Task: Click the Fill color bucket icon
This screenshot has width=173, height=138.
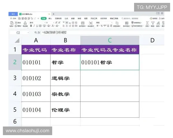Action: 49,26
